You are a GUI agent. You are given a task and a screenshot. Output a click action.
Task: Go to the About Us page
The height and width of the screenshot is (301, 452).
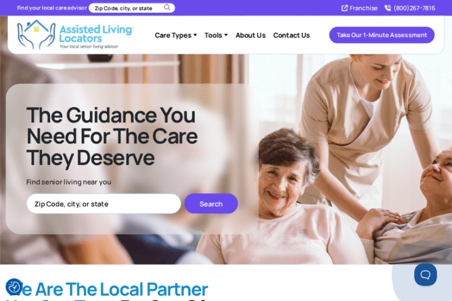(250, 35)
